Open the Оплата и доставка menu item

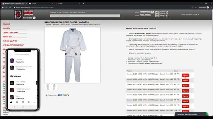tap(70, 13)
